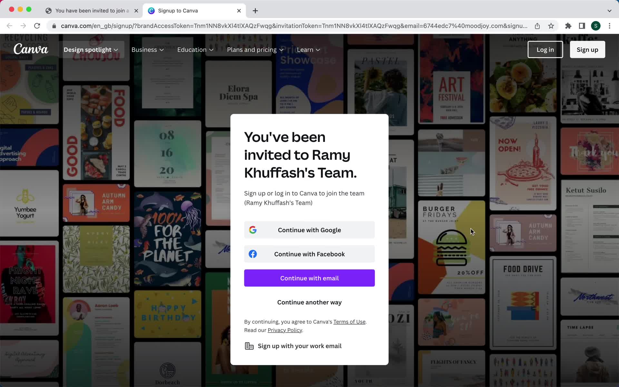Image resolution: width=619 pixels, height=387 pixels.
Task: Continue with Facebook
Action: pyautogui.click(x=309, y=254)
